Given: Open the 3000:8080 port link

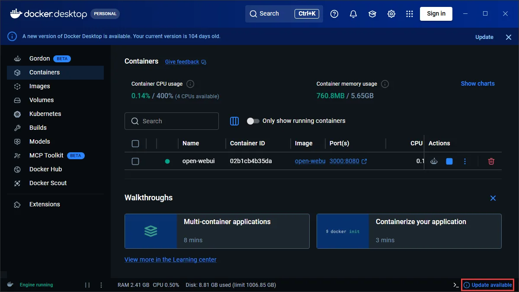Looking at the screenshot, I should tap(344, 161).
